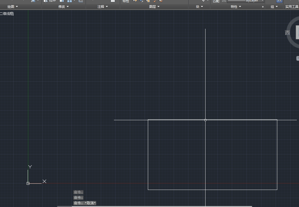The width and height of the screenshot is (299, 207).
Task: Click 西 (West) on the ViewCube compass
Action: tap(287, 33)
